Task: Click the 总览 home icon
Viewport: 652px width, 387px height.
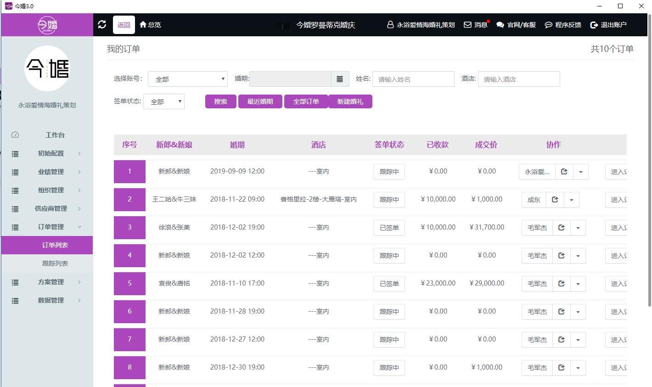Action: [142, 25]
